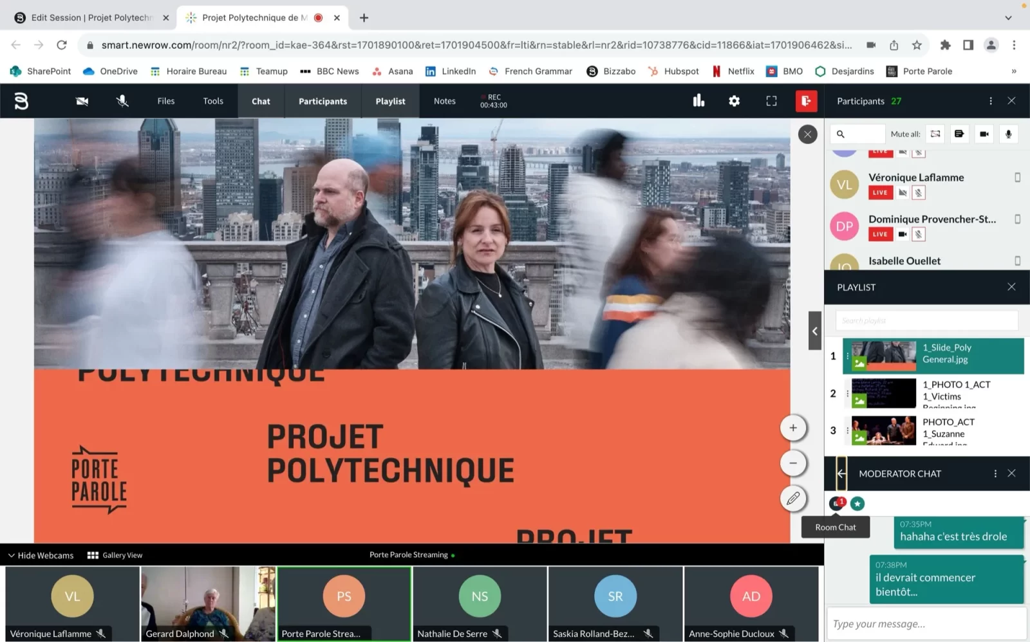
Task: Toggle your microphone in top toolbar
Action: coord(122,101)
